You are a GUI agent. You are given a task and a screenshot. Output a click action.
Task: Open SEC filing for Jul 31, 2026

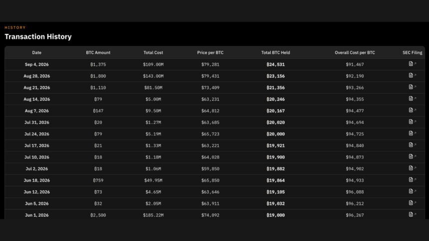[x=413, y=121]
